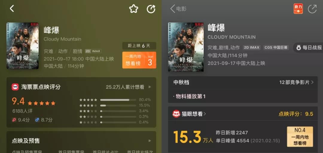Open the 每日战报 medal button
Image resolution: width=323 pixels, height=153 pixels.
308,48
